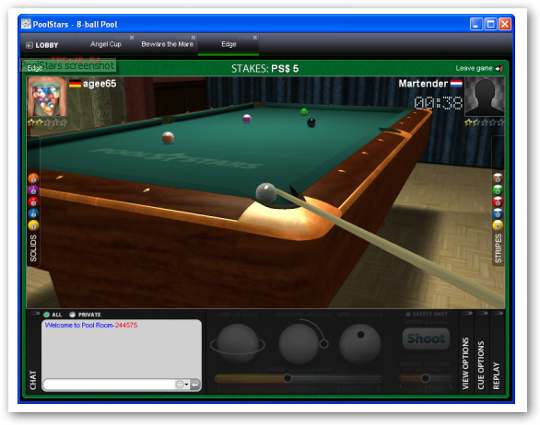540x425 pixels.
Task: Minimize the PoolStars window
Action: (475, 24)
